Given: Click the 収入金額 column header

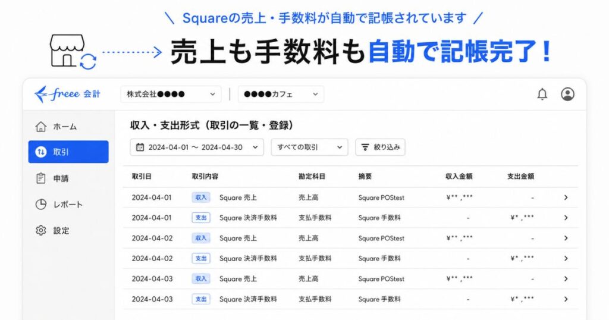Looking at the screenshot, I should (x=459, y=176).
